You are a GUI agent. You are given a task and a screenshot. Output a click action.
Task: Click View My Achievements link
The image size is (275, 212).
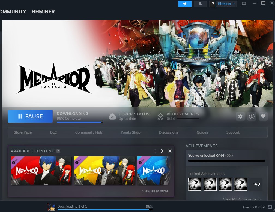242,199
